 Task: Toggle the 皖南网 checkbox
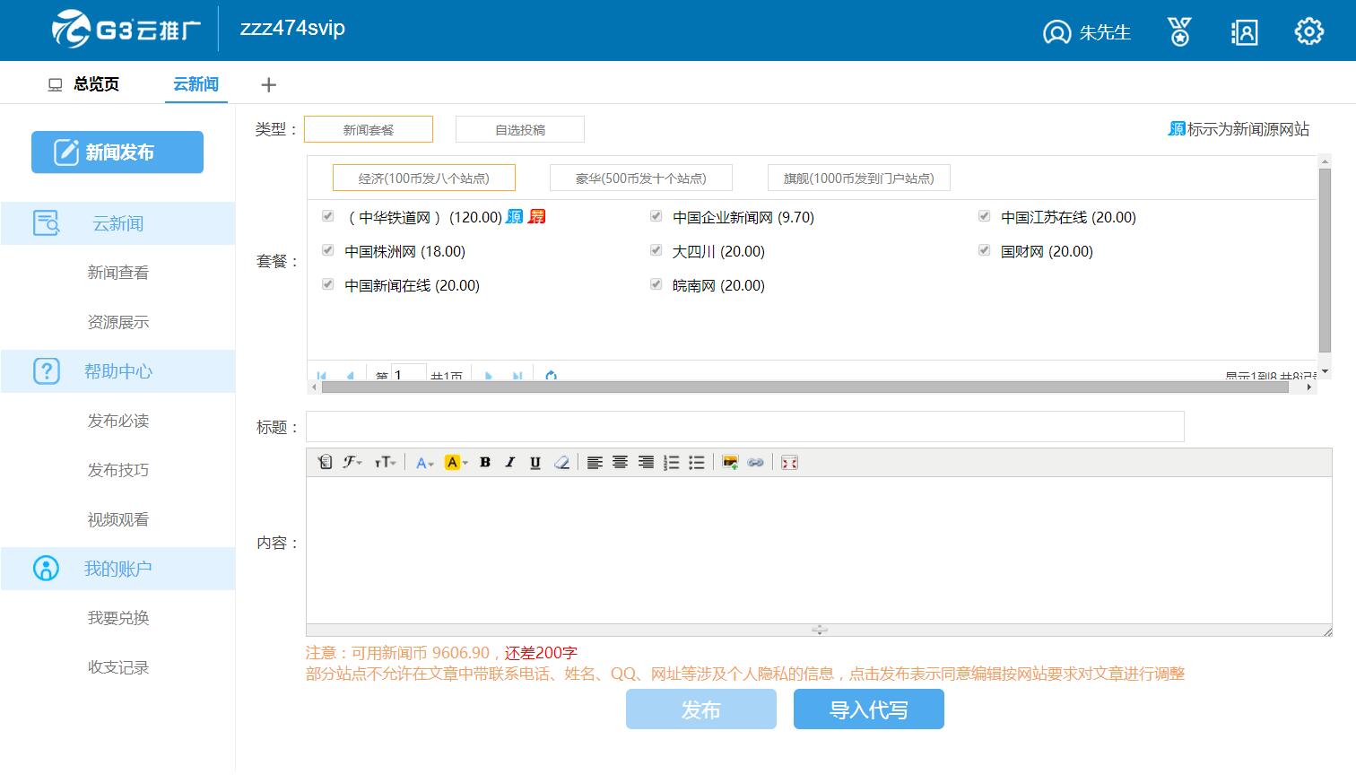click(656, 284)
